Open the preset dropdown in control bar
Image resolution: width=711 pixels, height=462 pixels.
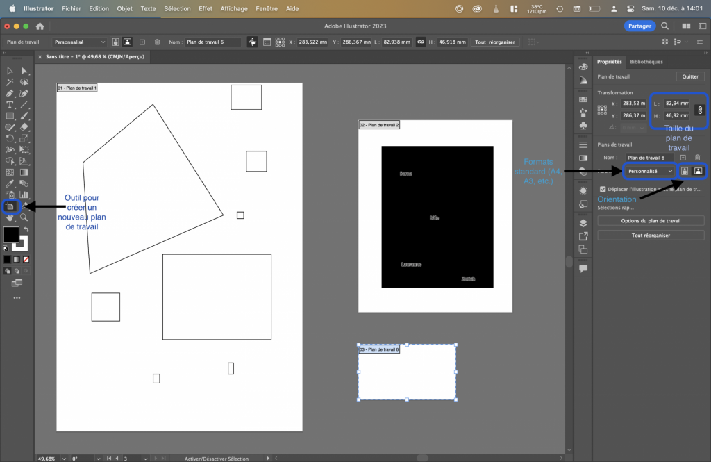pyautogui.click(x=80, y=42)
